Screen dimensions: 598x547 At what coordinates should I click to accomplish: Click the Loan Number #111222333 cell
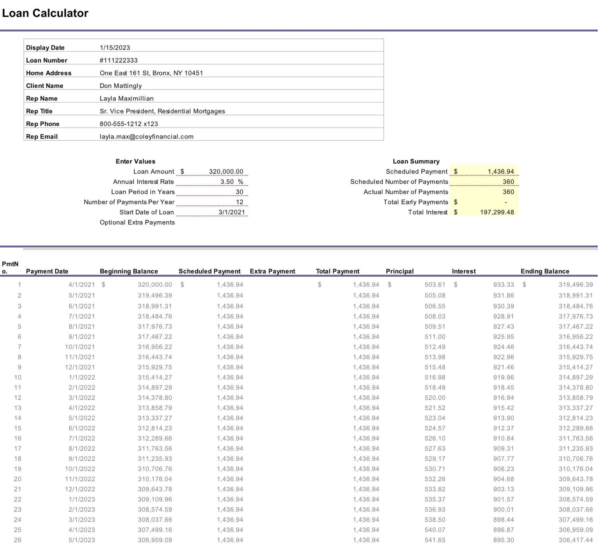point(119,60)
